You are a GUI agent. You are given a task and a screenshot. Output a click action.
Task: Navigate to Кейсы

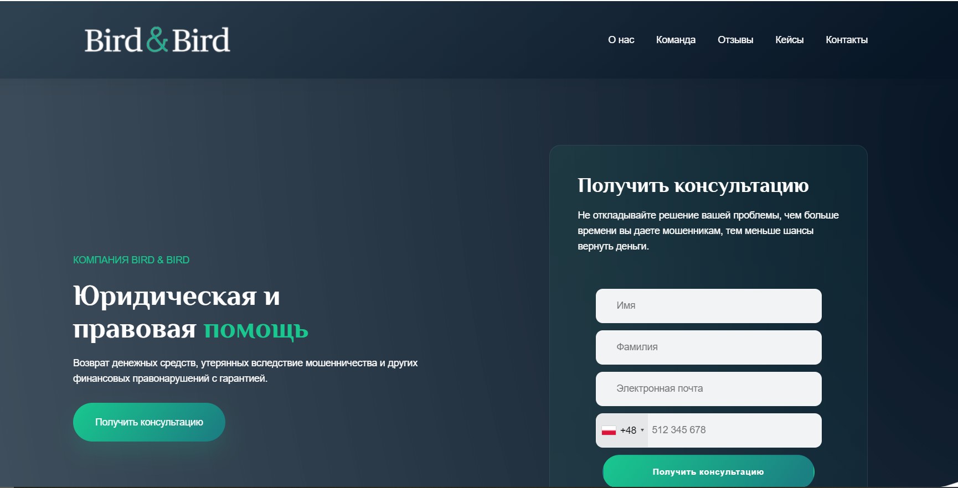click(x=789, y=40)
